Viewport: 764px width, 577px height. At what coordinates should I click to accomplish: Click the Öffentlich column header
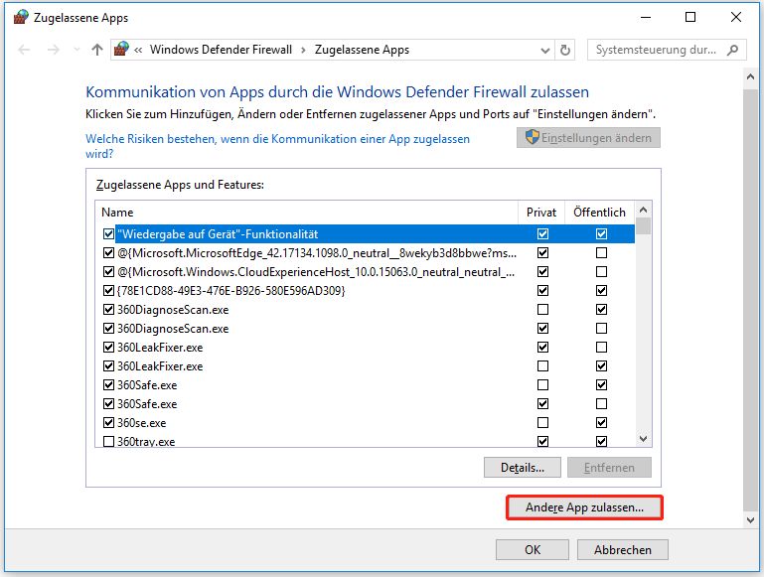click(x=599, y=213)
